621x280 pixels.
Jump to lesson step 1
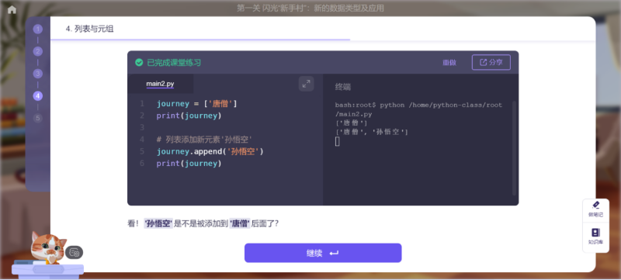coord(37,29)
